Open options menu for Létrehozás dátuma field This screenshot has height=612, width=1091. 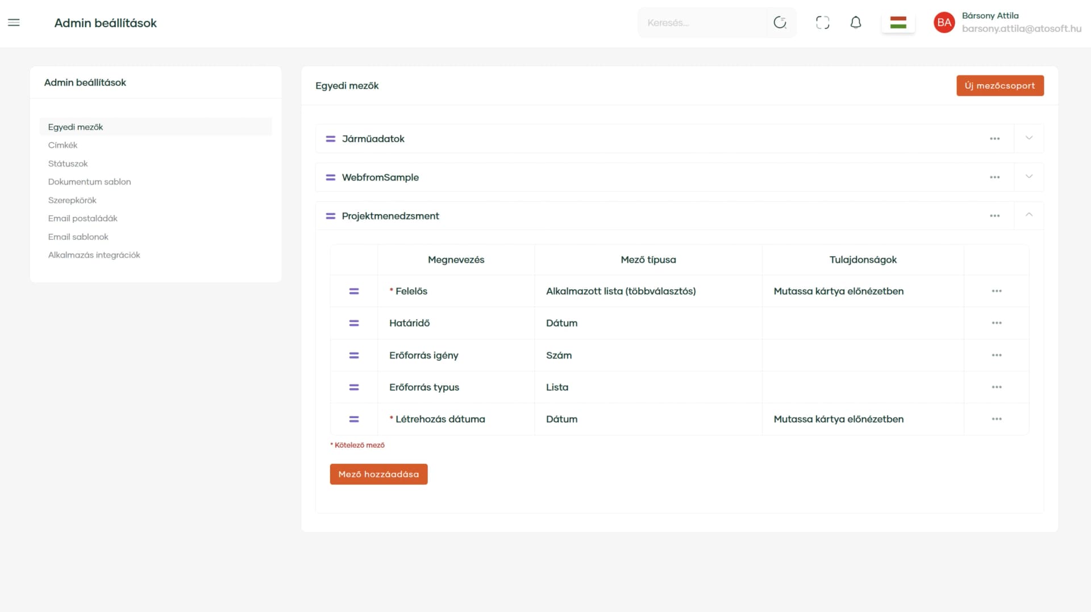(997, 419)
